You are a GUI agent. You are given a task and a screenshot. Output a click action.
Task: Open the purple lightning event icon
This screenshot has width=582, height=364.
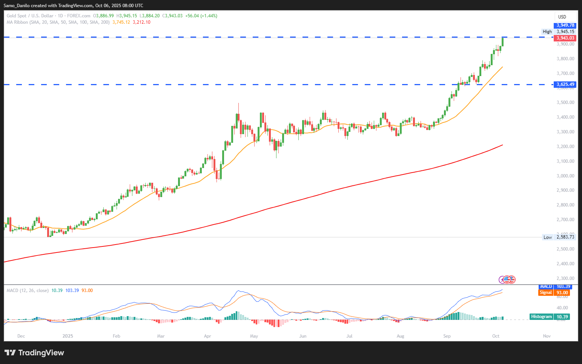502,280
